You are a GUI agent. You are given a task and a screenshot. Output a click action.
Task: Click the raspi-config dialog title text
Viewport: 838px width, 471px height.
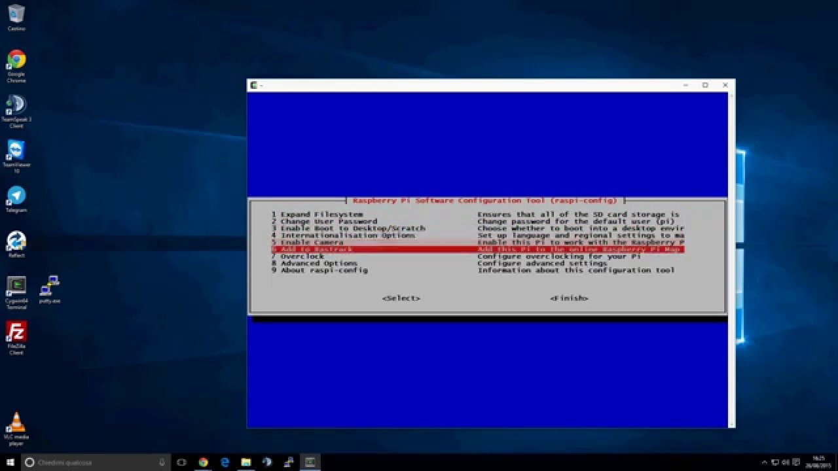click(x=485, y=200)
